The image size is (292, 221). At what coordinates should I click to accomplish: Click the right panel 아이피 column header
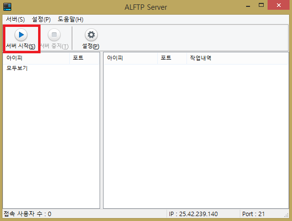[x=130, y=58]
